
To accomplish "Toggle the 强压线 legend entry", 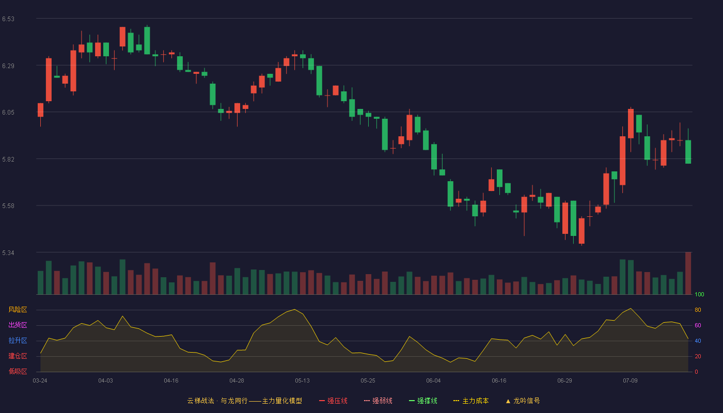I will (333, 401).
